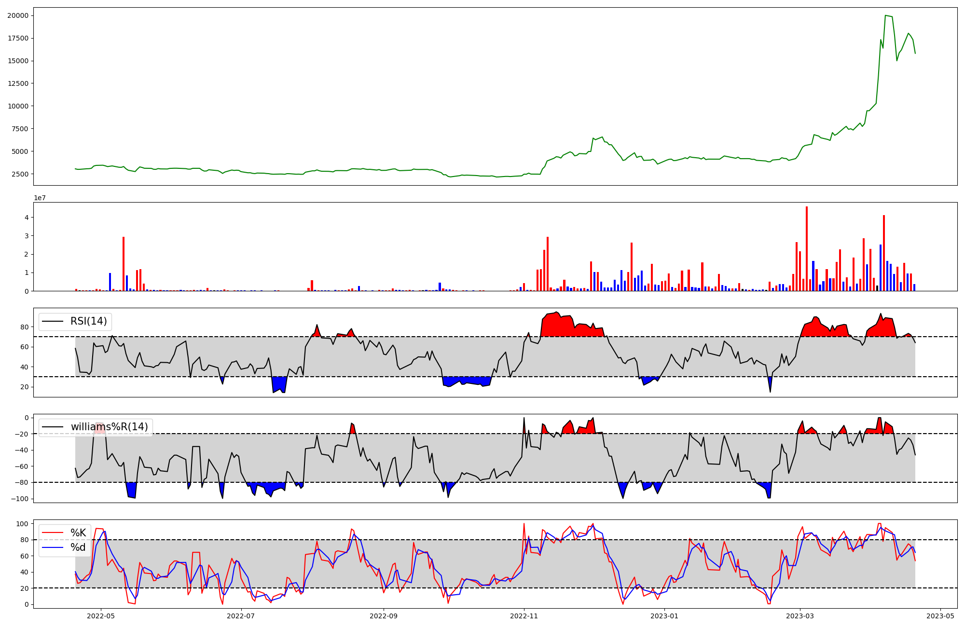Click the williams%R(14) legend label
This screenshot has width=965, height=627.
click(x=110, y=427)
